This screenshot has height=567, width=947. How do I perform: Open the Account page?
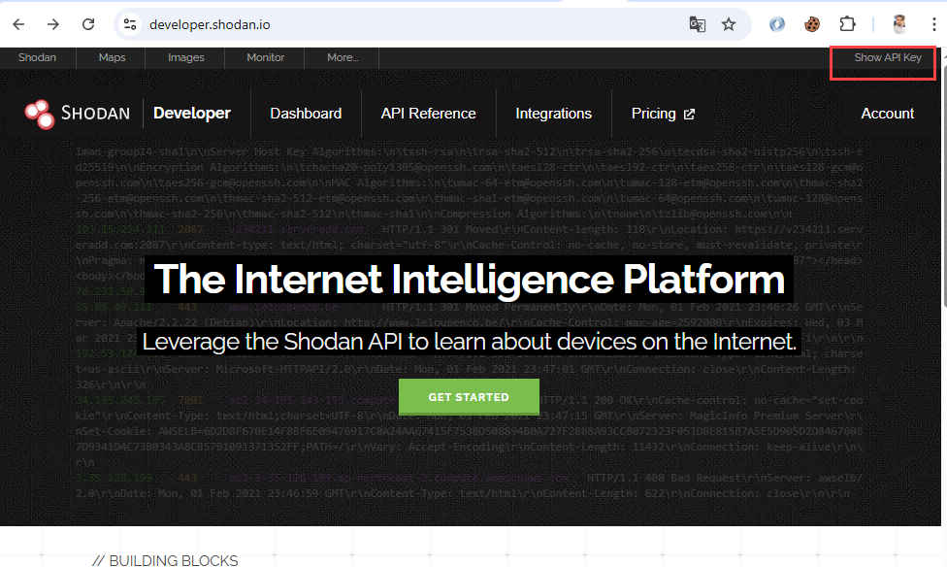click(887, 114)
